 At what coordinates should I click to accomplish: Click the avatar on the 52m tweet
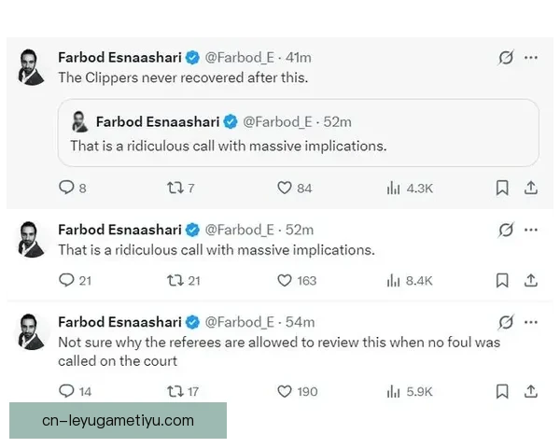pos(33,239)
